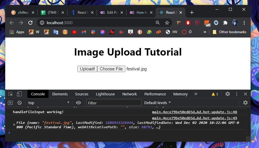This screenshot has width=259, height=148.
Task: View site information icon in address bar
Action: [x=42, y=23]
